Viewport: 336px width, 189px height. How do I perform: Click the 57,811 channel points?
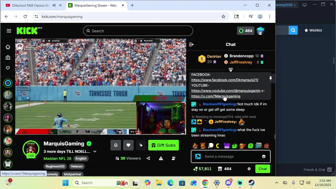[202, 169]
